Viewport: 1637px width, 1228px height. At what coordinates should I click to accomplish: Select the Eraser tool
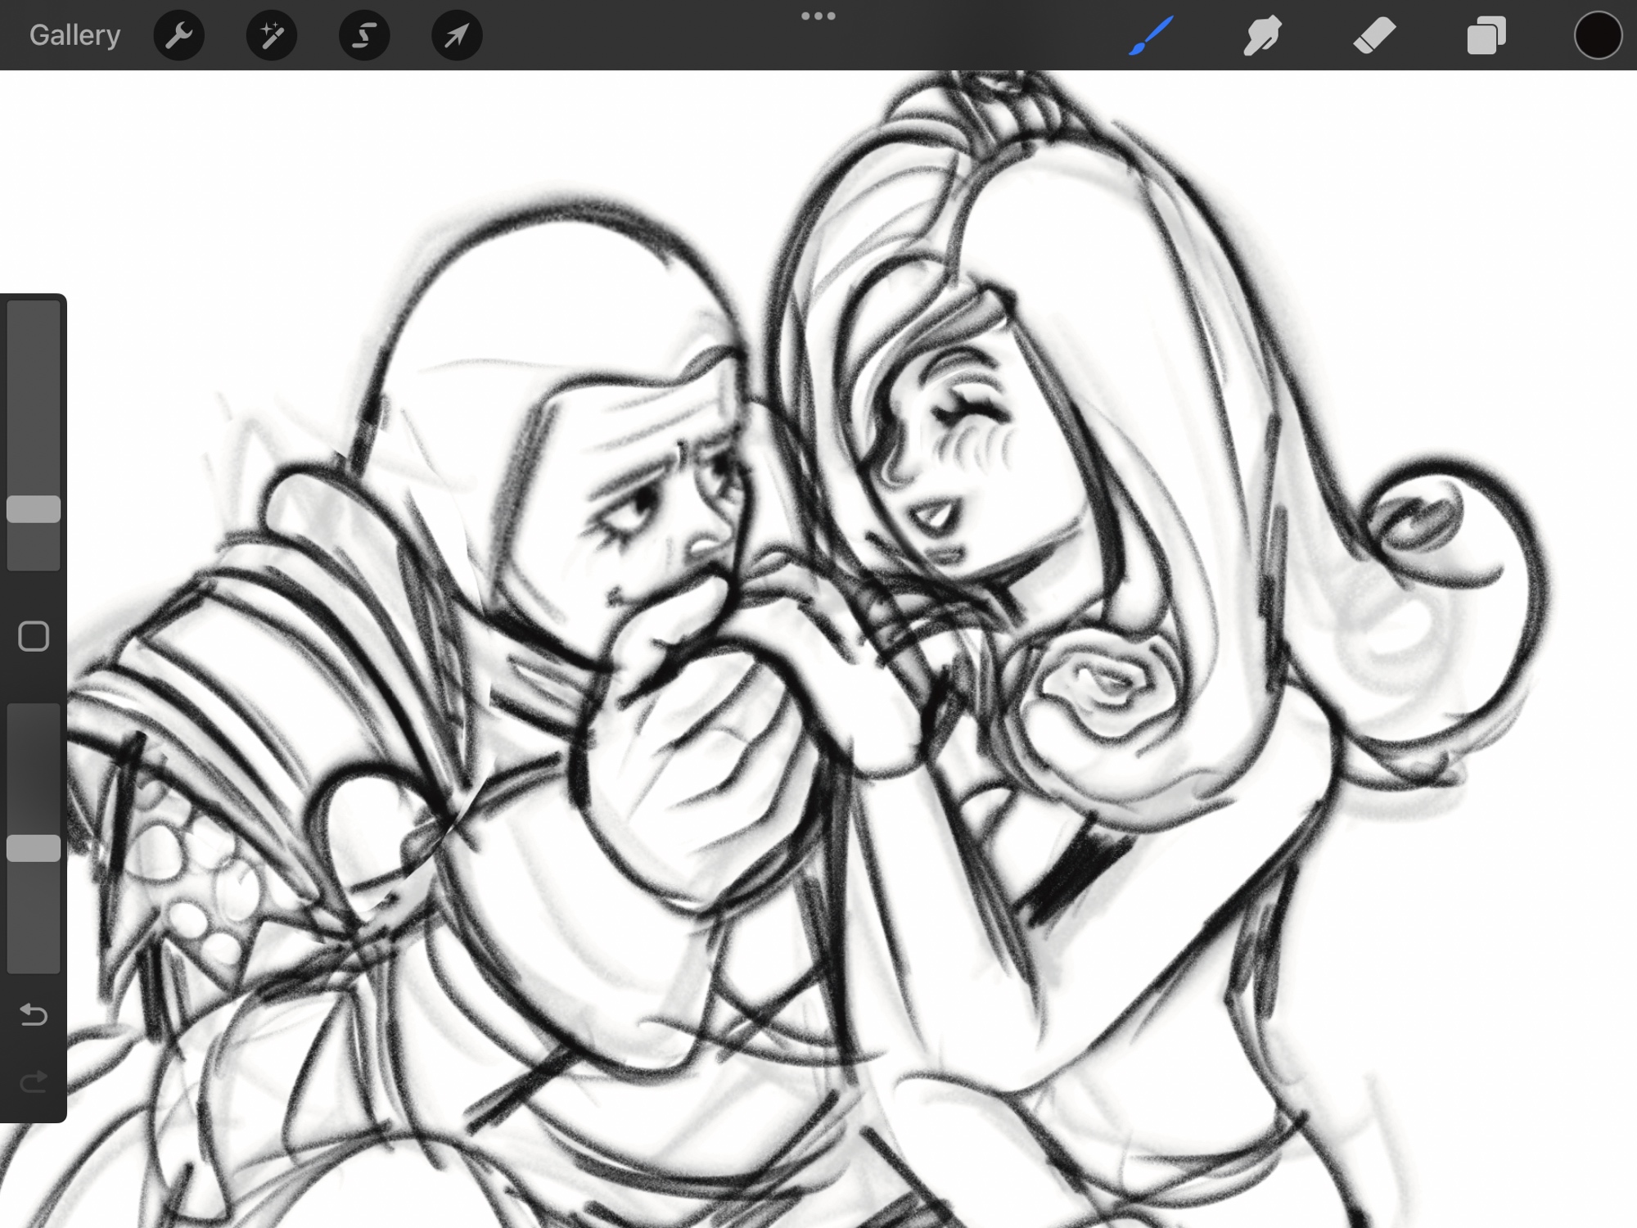[1374, 35]
